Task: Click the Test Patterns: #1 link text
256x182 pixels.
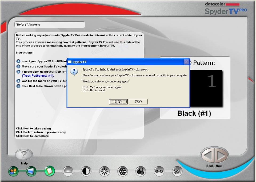Action: point(38,76)
